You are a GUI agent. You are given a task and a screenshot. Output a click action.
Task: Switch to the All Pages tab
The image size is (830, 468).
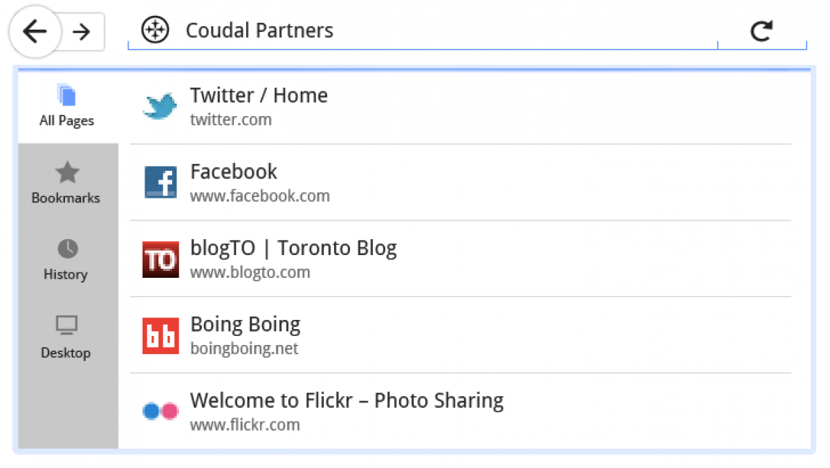67,106
